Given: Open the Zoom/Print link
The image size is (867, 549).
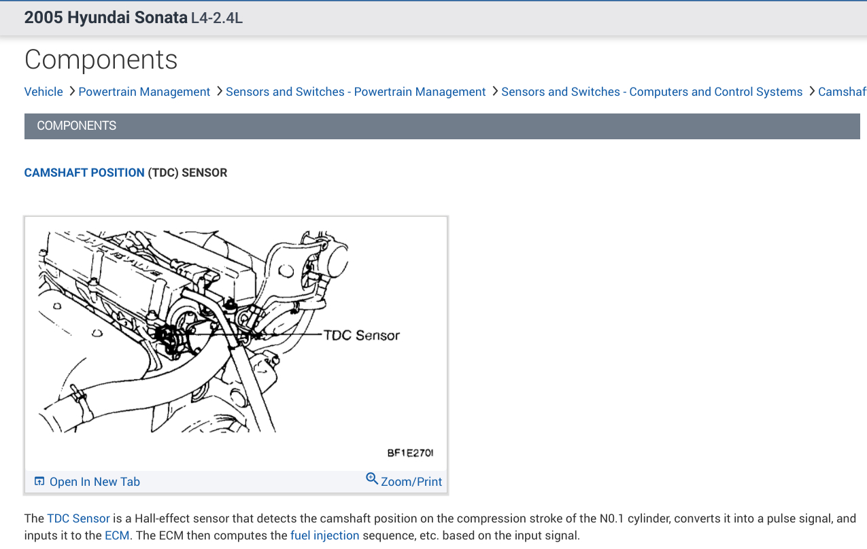Looking at the screenshot, I should coord(411,482).
